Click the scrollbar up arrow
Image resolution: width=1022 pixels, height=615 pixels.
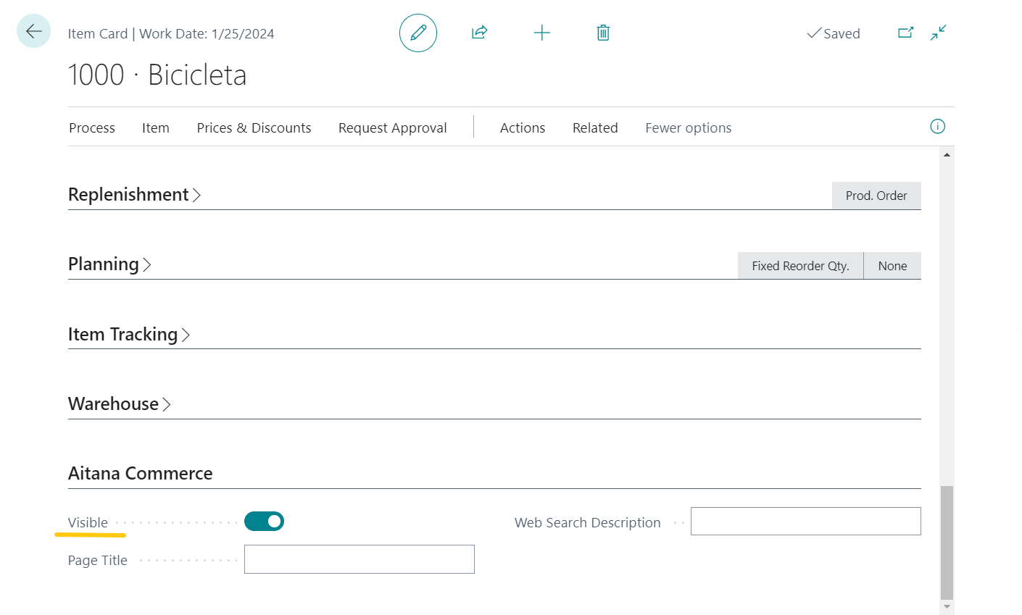(947, 154)
